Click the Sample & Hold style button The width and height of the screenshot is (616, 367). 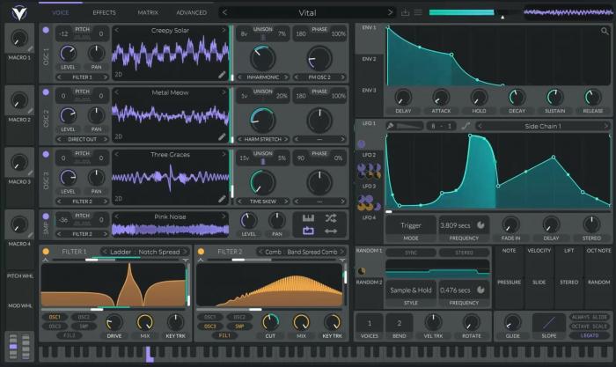click(x=411, y=294)
